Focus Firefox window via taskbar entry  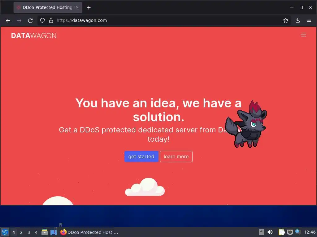pyautogui.click(x=89, y=232)
